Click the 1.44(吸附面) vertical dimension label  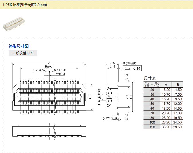click(x=99, y=96)
